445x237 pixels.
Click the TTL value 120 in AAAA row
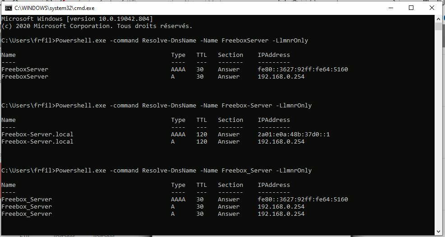[x=202, y=135]
